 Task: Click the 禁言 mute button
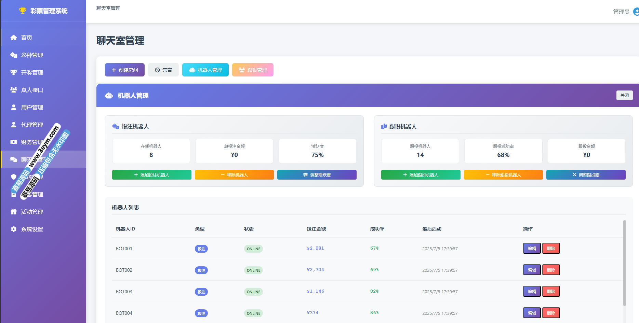click(163, 70)
